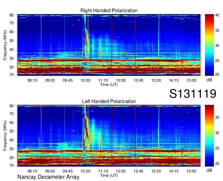Click the "15:00" time tick of the top plot
Viewport: 223px width, 181px height.
(x=191, y=80)
